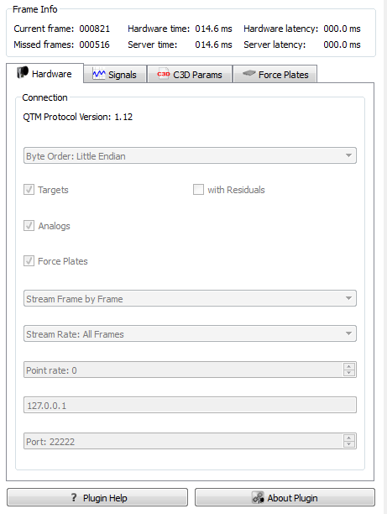This screenshot has width=387, height=514.
Task: Enable the with Residuals checkbox
Action: tap(198, 190)
